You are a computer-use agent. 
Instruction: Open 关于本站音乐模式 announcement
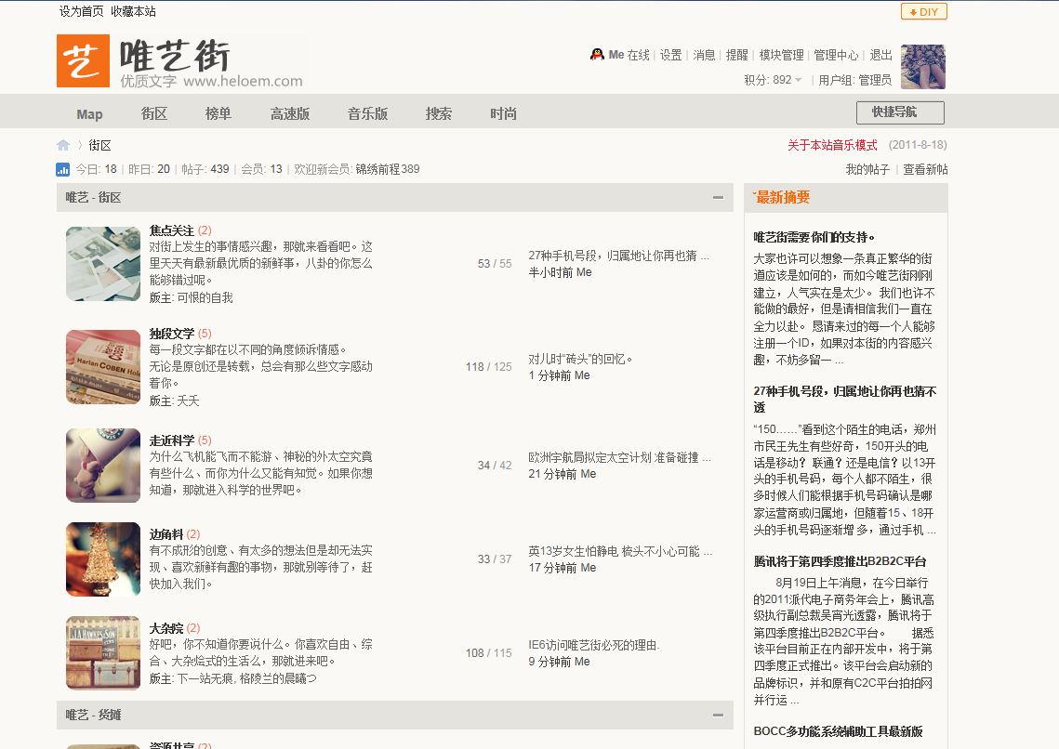point(832,145)
